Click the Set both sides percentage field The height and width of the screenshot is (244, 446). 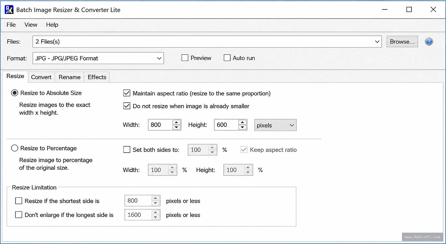tap(198, 150)
